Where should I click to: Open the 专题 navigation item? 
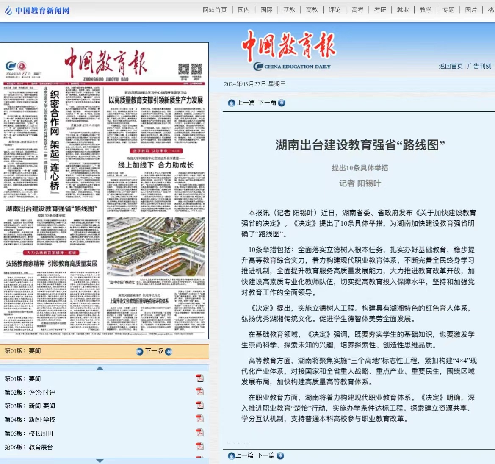pos(448,10)
